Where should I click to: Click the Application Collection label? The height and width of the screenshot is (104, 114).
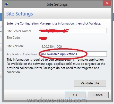click(x=22, y=54)
